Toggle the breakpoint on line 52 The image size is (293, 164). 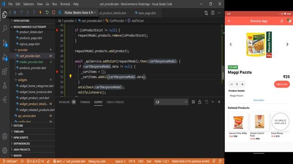[57, 72]
